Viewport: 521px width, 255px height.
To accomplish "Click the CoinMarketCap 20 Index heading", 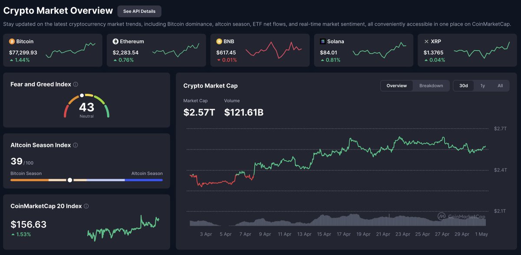I will [46, 206].
